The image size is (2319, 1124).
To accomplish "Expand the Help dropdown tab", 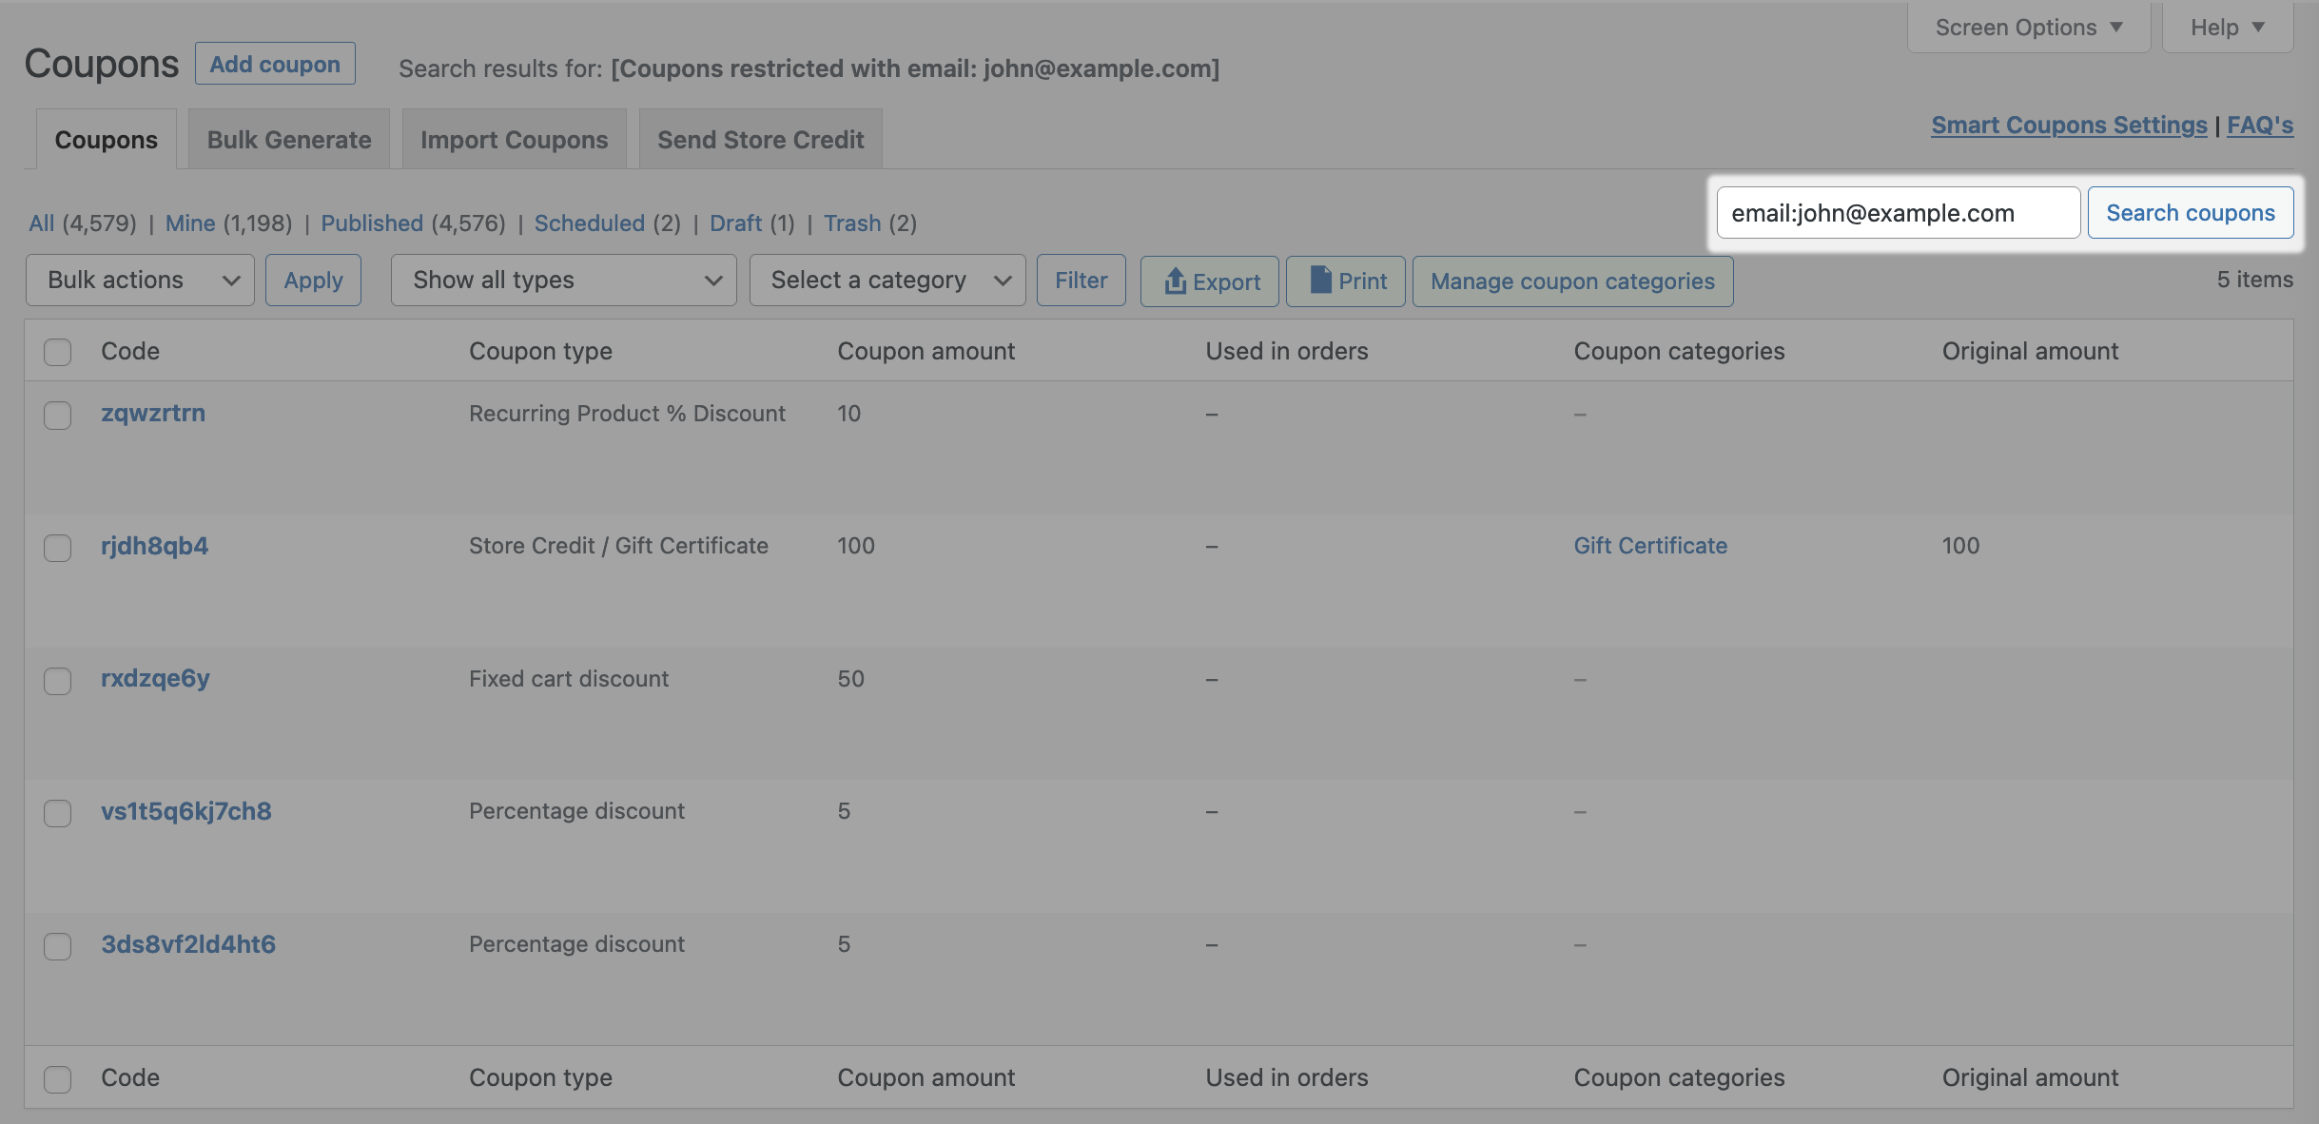I will 2227,28.
